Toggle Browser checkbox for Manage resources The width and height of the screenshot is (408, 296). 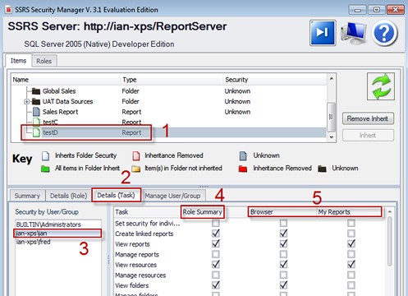(x=283, y=275)
